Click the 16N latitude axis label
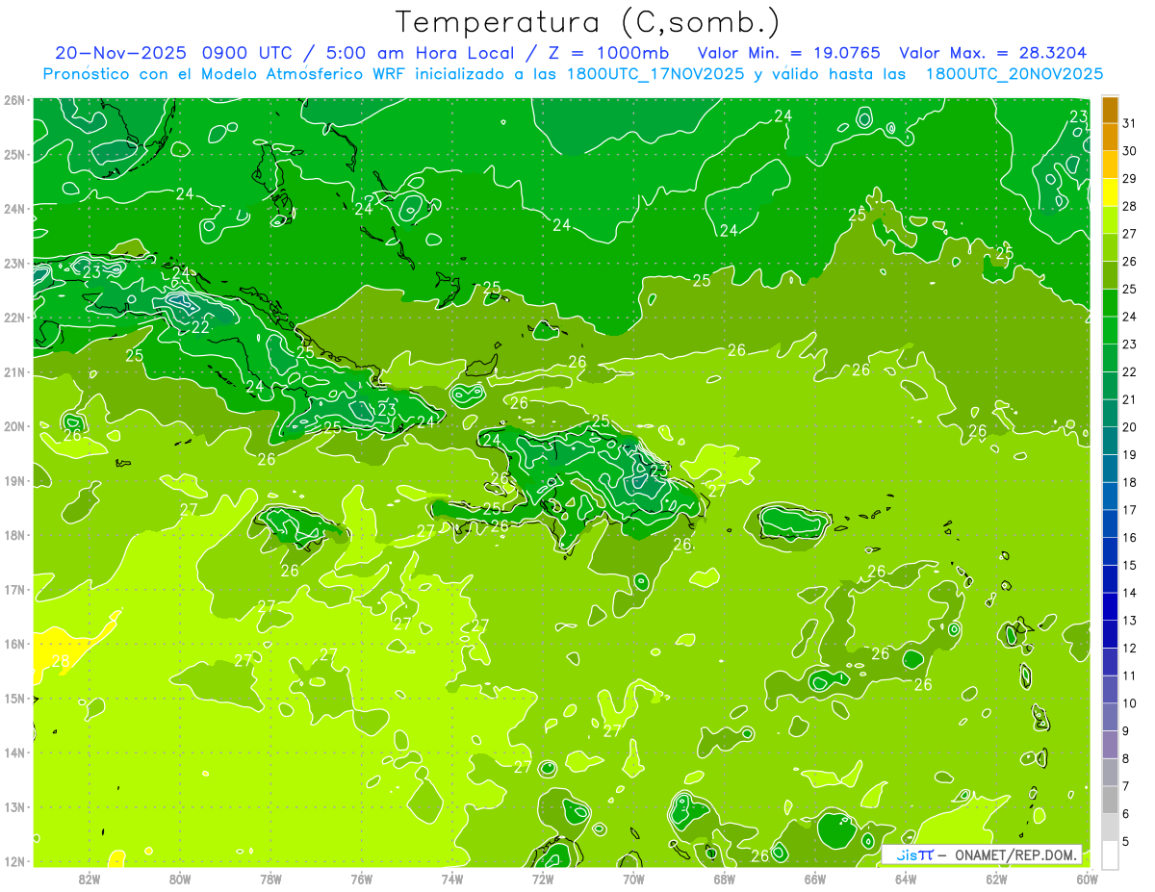This screenshot has height=892, width=1155. pos(13,644)
